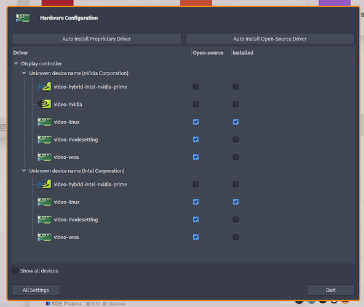The width and height of the screenshot is (364, 307).
Task: Click the nVidia eye logo for video-nvidia
Action: pos(44,104)
